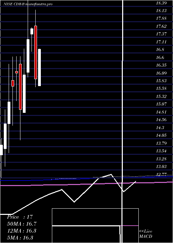Click the 14.3 axis value
The image size is (173, 243).
point(160,127)
